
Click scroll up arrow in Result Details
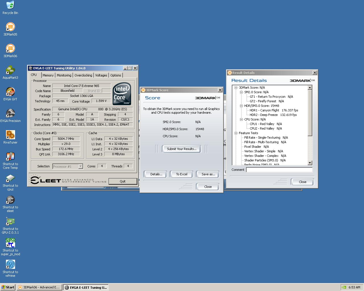click(x=310, y=88)
